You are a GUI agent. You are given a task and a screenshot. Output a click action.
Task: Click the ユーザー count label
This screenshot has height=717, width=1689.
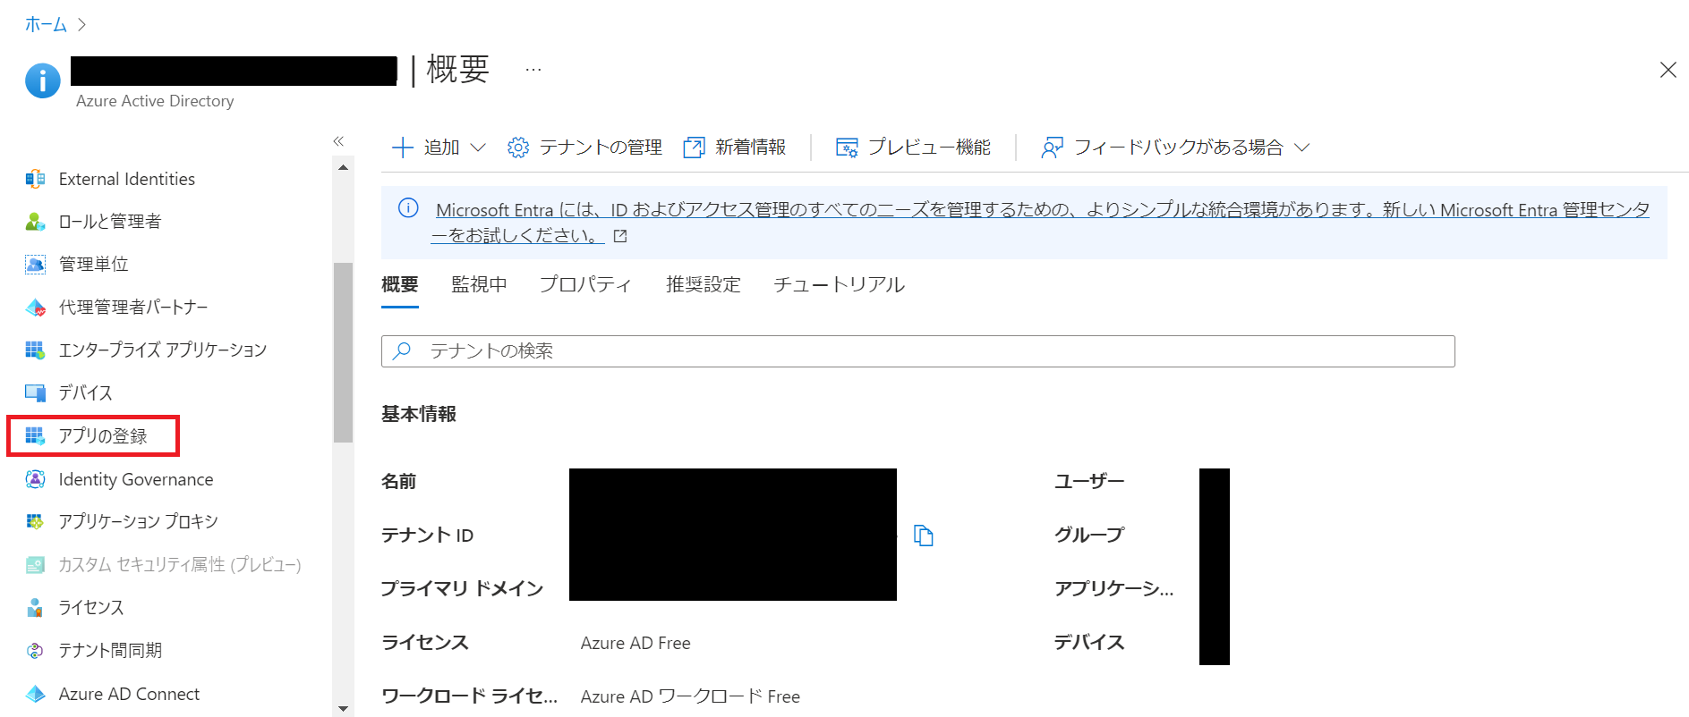(1089, 481)
